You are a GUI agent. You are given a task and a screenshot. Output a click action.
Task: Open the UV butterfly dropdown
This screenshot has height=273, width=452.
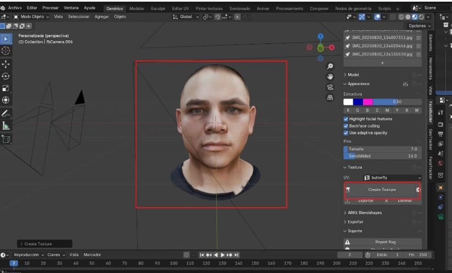point(392,177)
